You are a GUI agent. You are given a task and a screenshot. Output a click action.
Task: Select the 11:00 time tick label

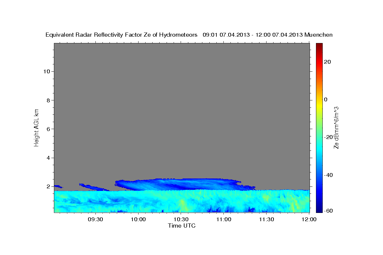(224, 219)
